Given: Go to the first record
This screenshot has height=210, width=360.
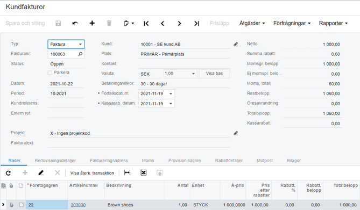Looking at the screenshot, I should coord(146,24).
